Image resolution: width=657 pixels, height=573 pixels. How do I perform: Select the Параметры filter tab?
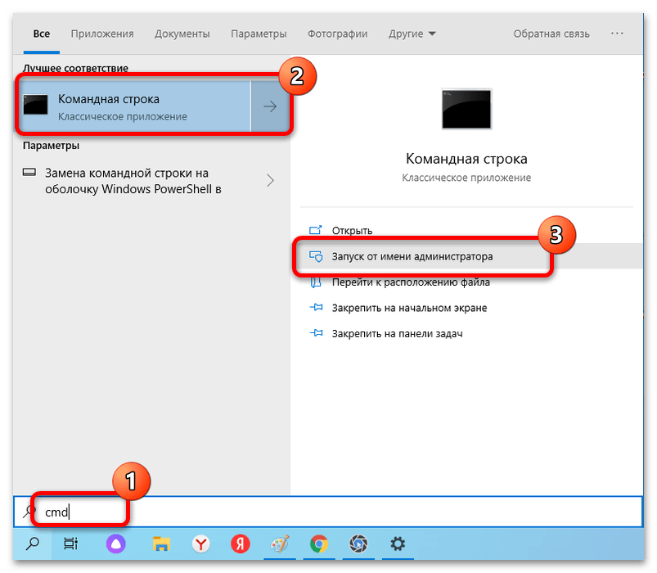259,34
